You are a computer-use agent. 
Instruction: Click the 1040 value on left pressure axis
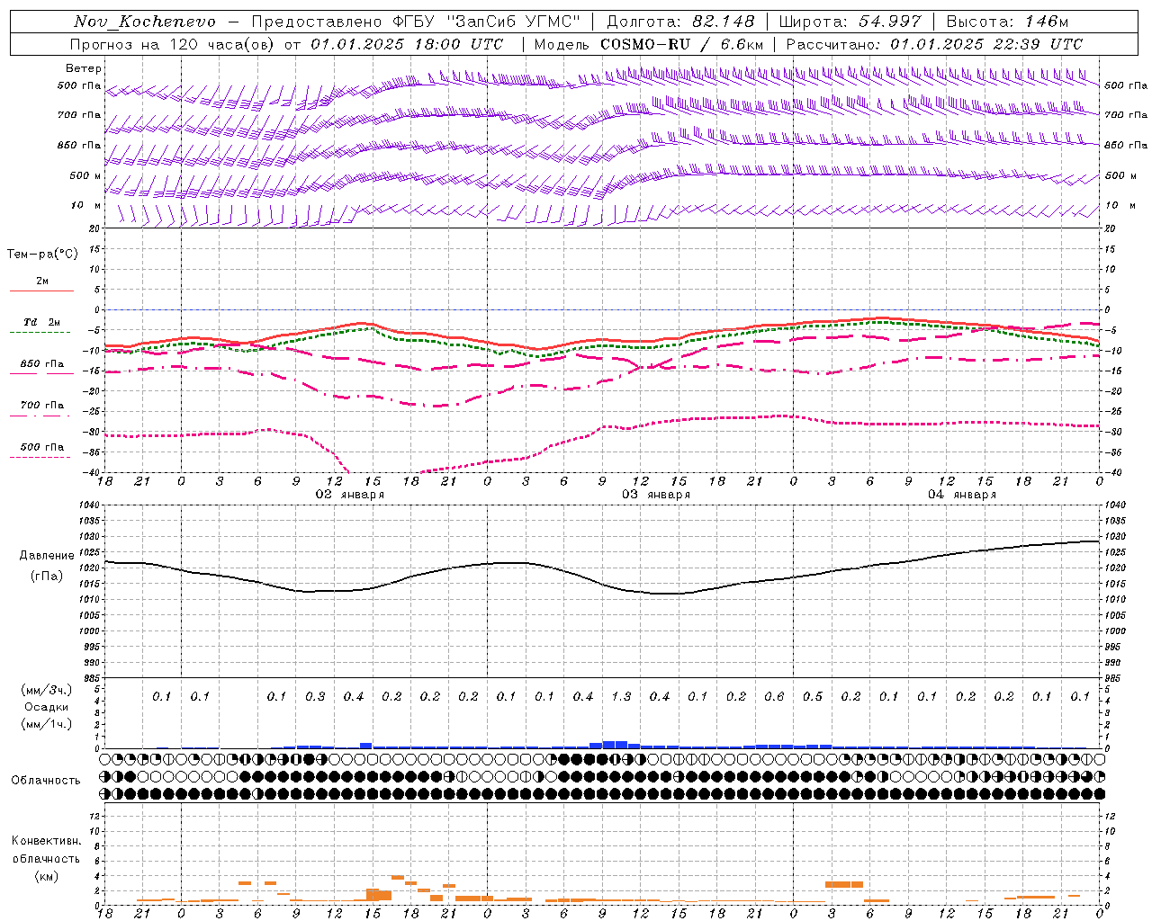click(89, 505)
